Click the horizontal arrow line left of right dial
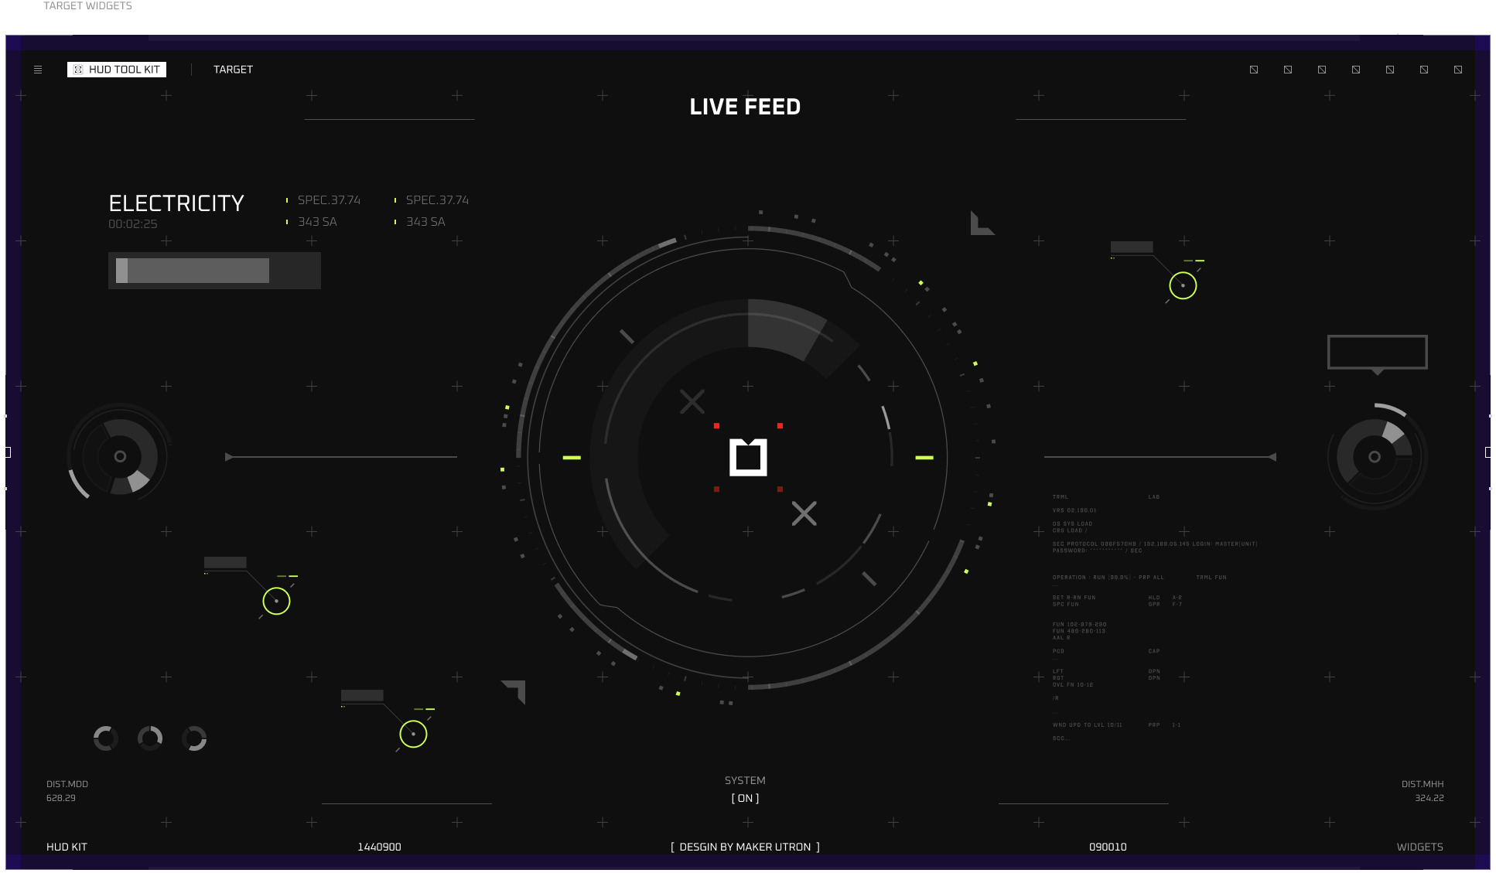 tap(1160, 457)
